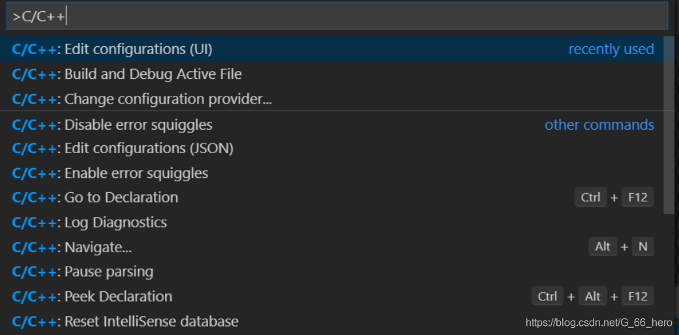679x335 pixels.
Task: Select C/C++: Pause parsing
Action: click(x=83, y=272)
